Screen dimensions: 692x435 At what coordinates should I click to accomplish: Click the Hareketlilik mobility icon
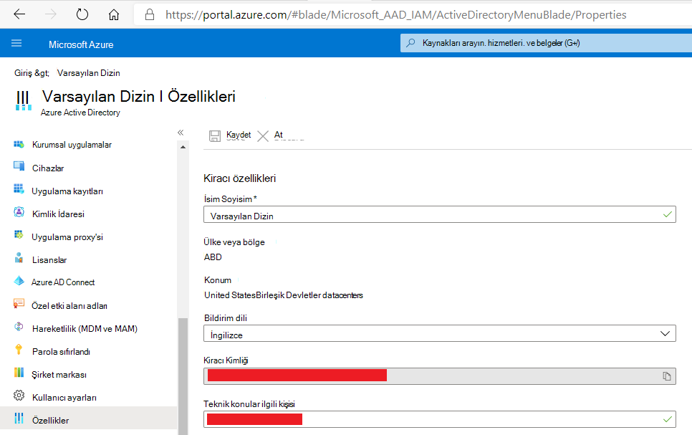tap(19, 326)
